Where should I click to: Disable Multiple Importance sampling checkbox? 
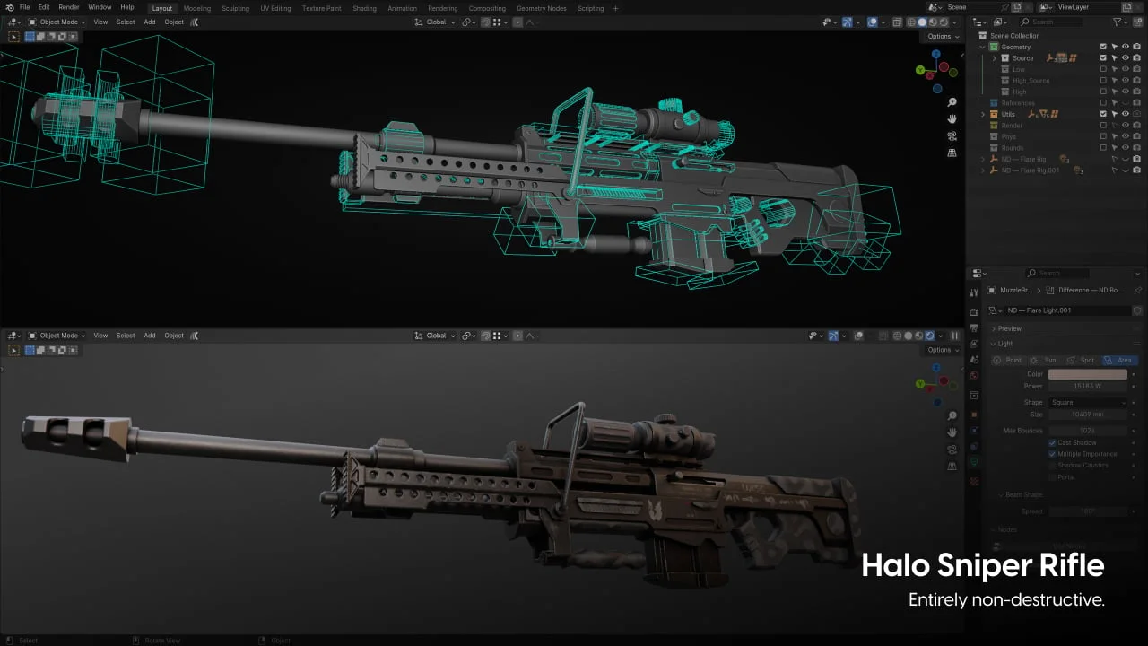1053,453
